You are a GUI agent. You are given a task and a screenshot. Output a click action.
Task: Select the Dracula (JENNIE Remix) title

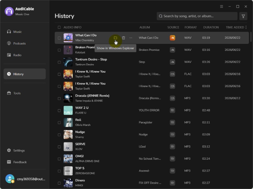click(x=92, y=96)
